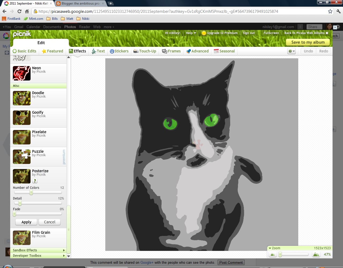
Task: Open the Matt bookmark folder
Action: 67,19
